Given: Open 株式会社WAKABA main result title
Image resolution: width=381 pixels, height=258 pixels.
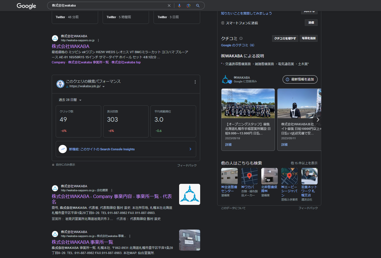Looking at the screenshot, I should [71, 46].
